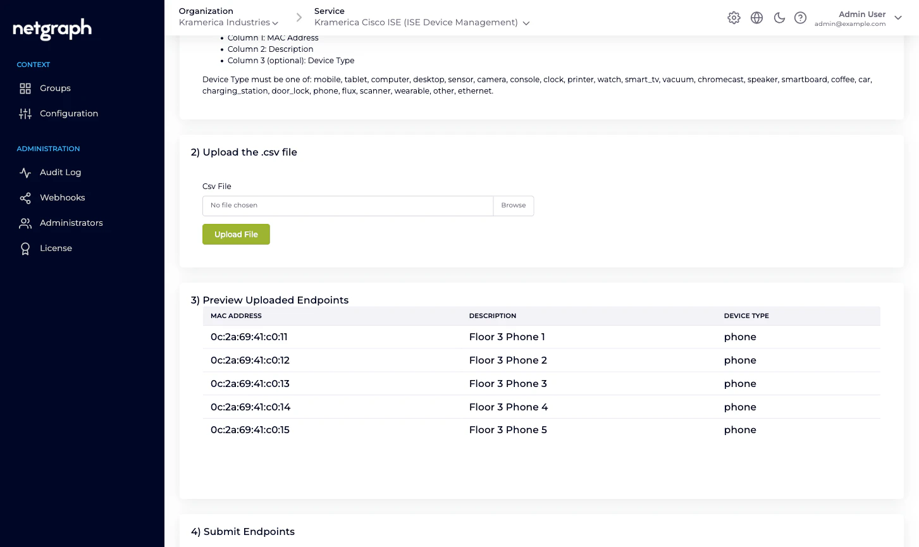Viewport: 919px width, 547px height.
Task: Click the Organization breadcrumb label
Action: [206, 11]
